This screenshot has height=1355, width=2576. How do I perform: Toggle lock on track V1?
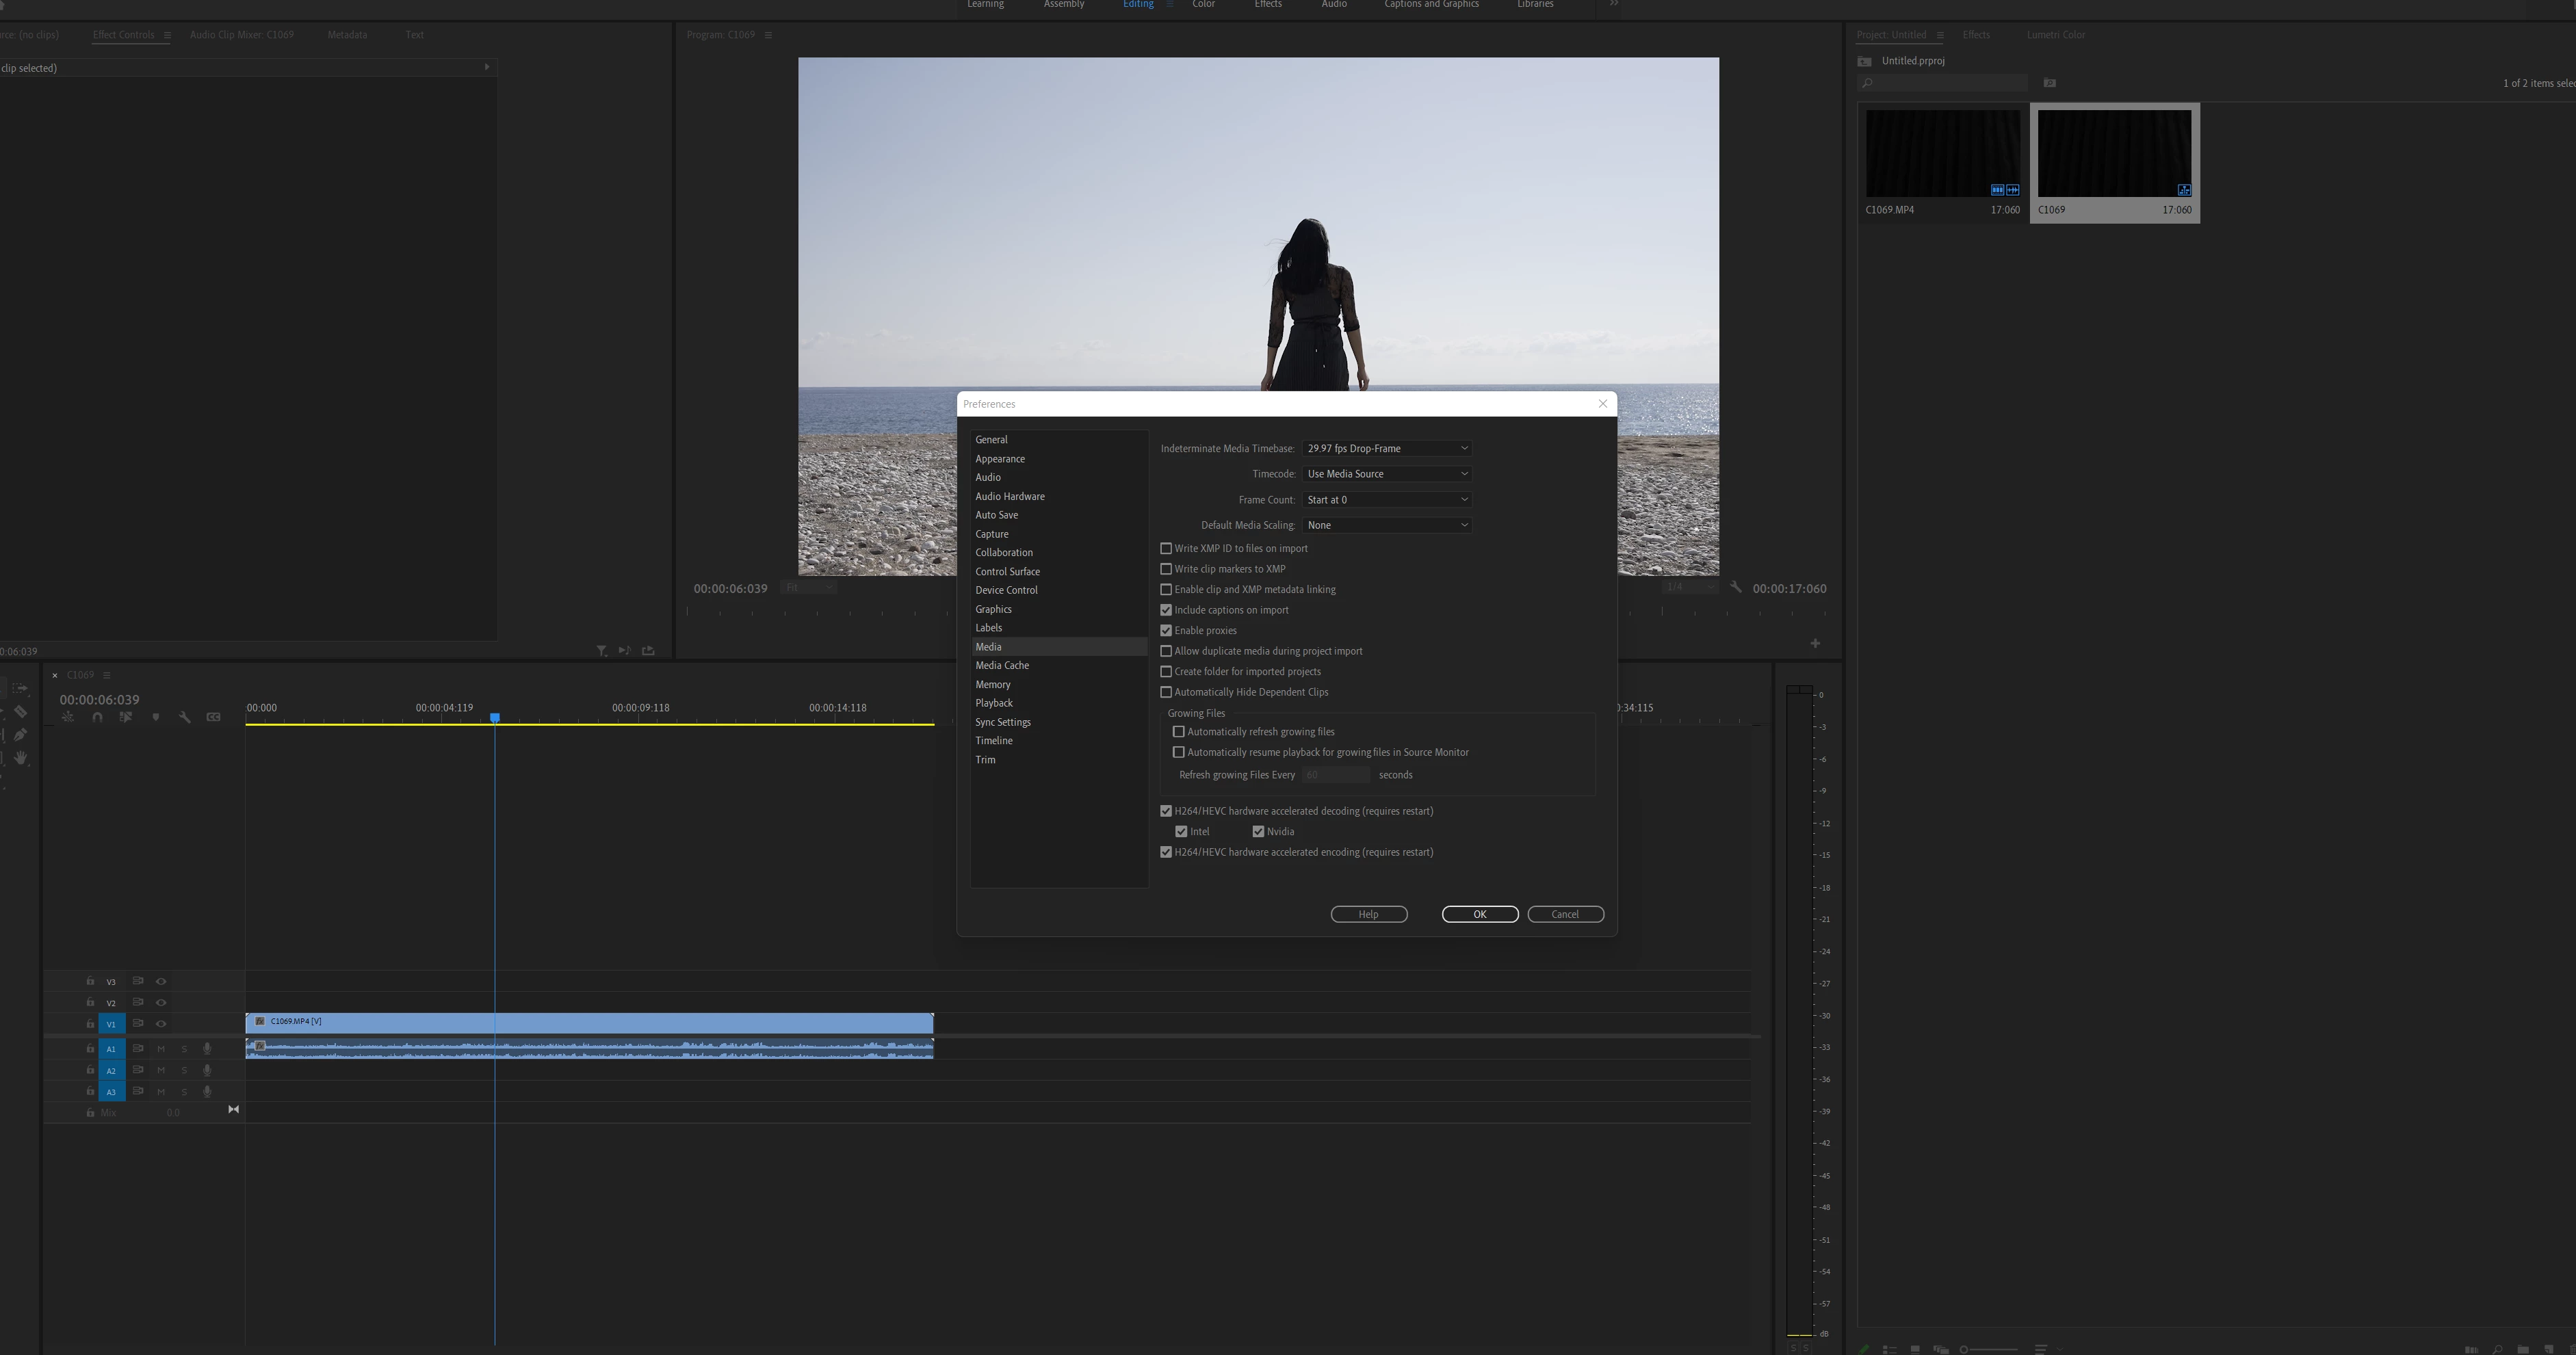pos(90,1024)
